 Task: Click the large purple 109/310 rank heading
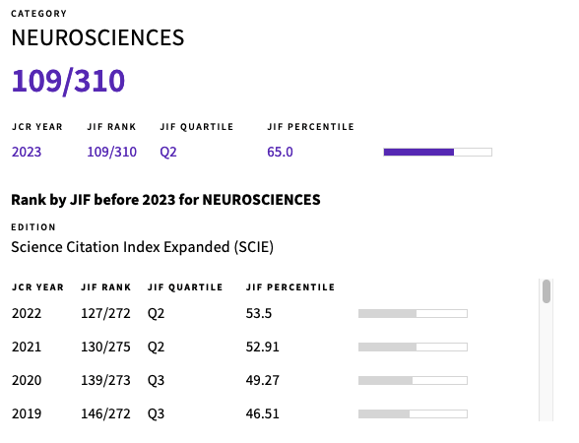pyautogui.click(x=68, y=81)
